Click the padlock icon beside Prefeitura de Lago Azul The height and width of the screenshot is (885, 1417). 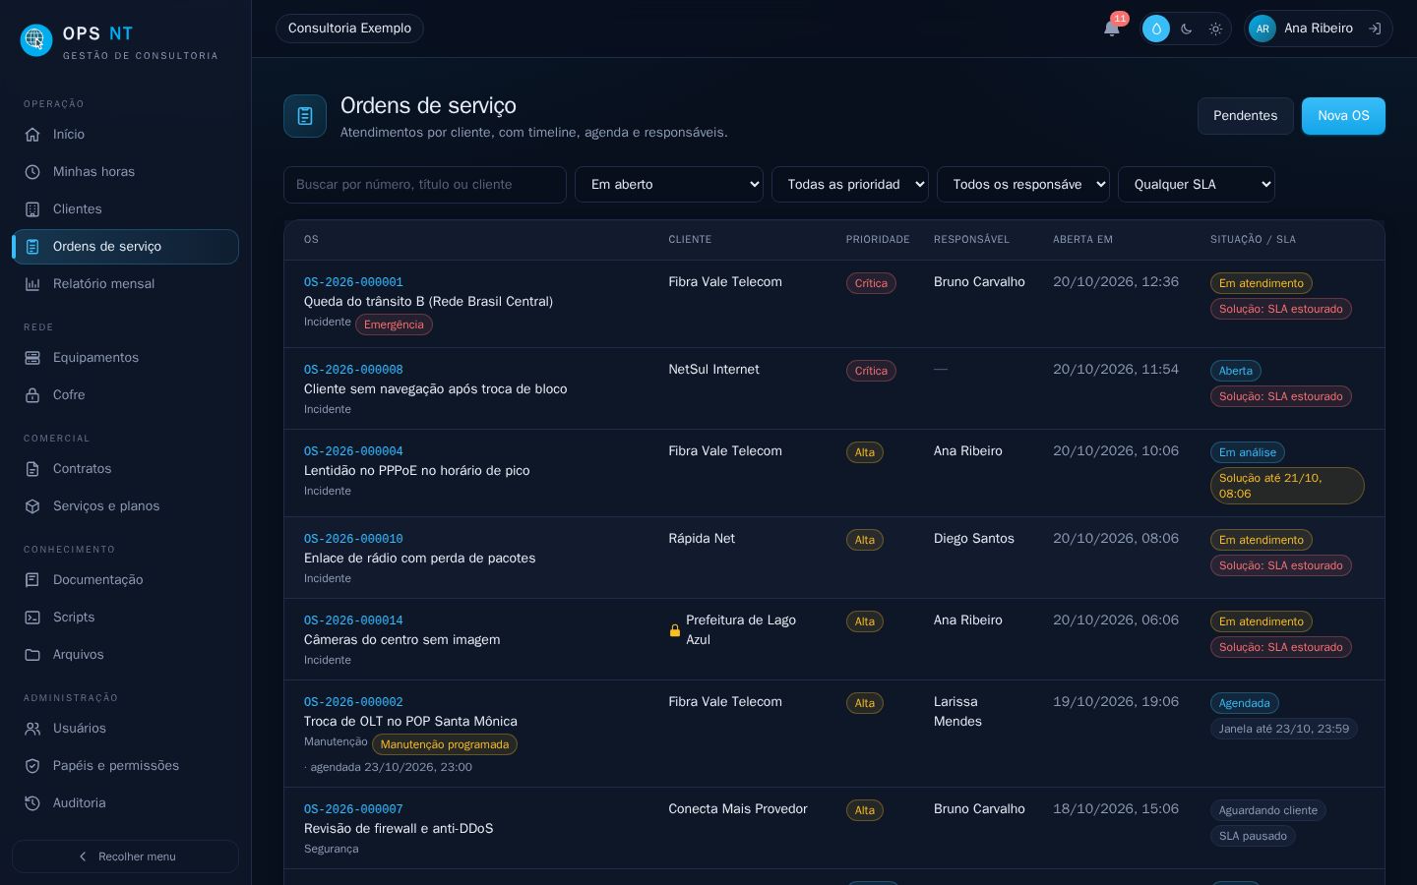(x=675, y=630)
